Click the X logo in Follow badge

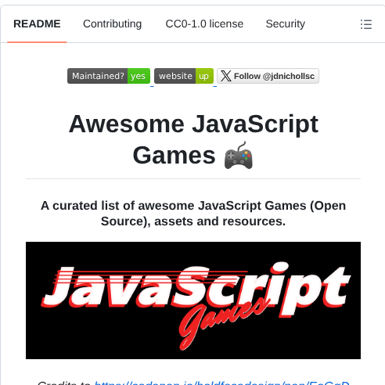pos(226,76)
